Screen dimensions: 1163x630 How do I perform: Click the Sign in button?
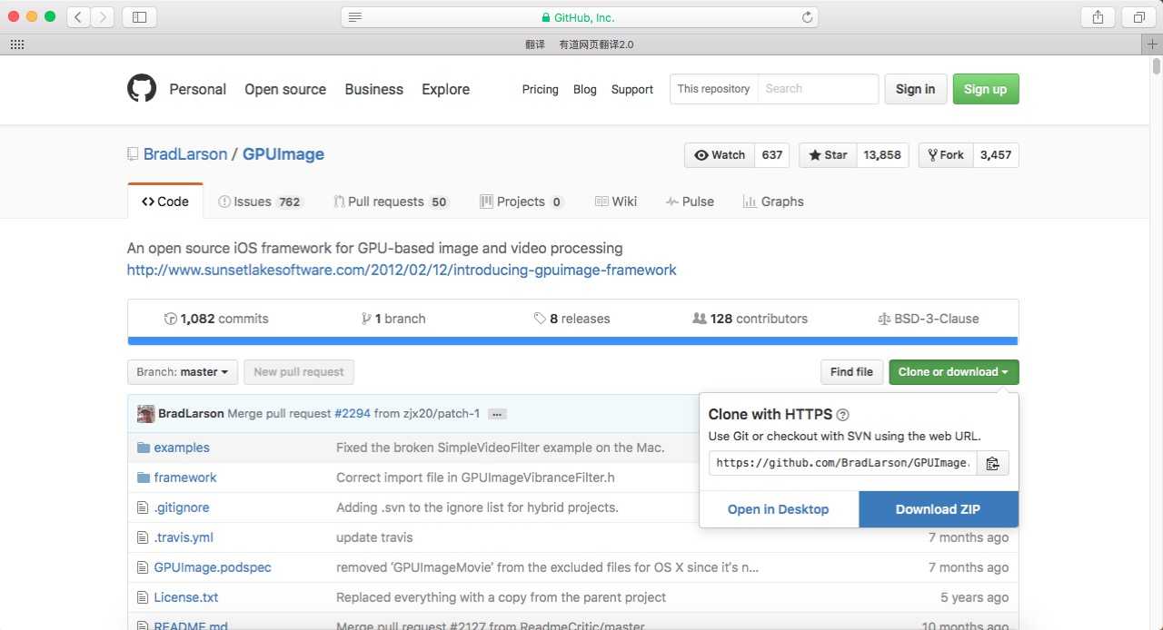point(915,89)
